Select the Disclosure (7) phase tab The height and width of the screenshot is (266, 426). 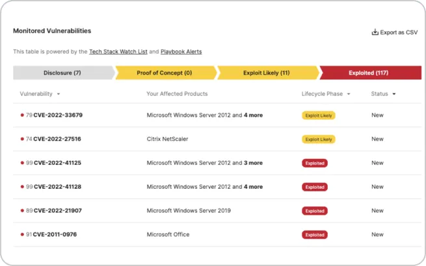62,73
